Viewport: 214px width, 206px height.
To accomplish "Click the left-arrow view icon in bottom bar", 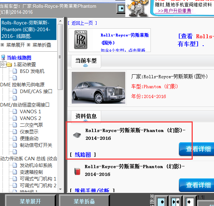I will click(x=190, y=202).
